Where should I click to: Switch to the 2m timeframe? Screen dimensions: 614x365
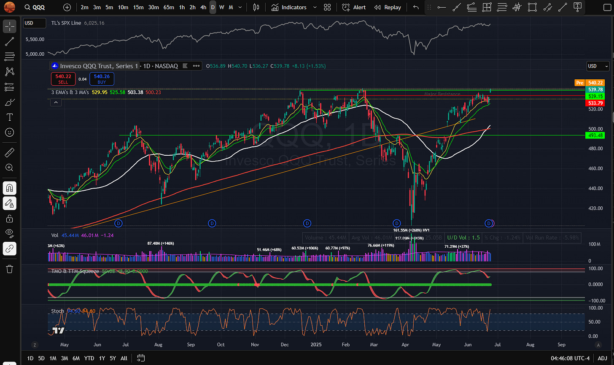coord(85,7)
